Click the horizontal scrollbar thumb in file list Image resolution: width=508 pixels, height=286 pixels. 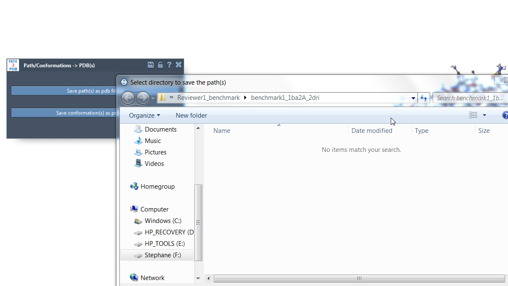click(x=359, y=278)
